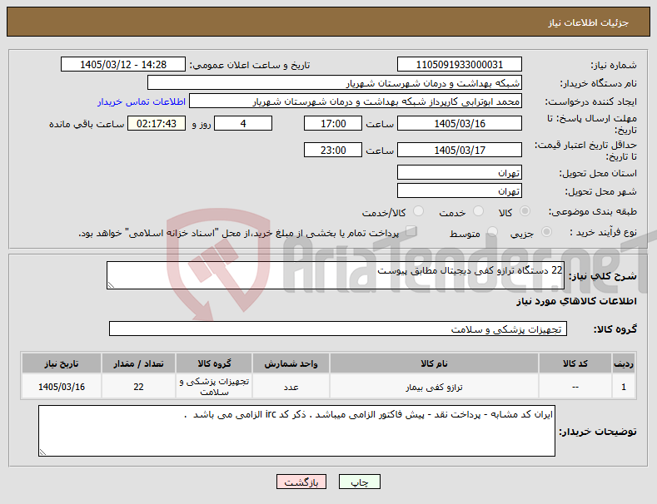Select the خدمت radio button
This screenshot has width=657, height=504.
tap(478, 211)
